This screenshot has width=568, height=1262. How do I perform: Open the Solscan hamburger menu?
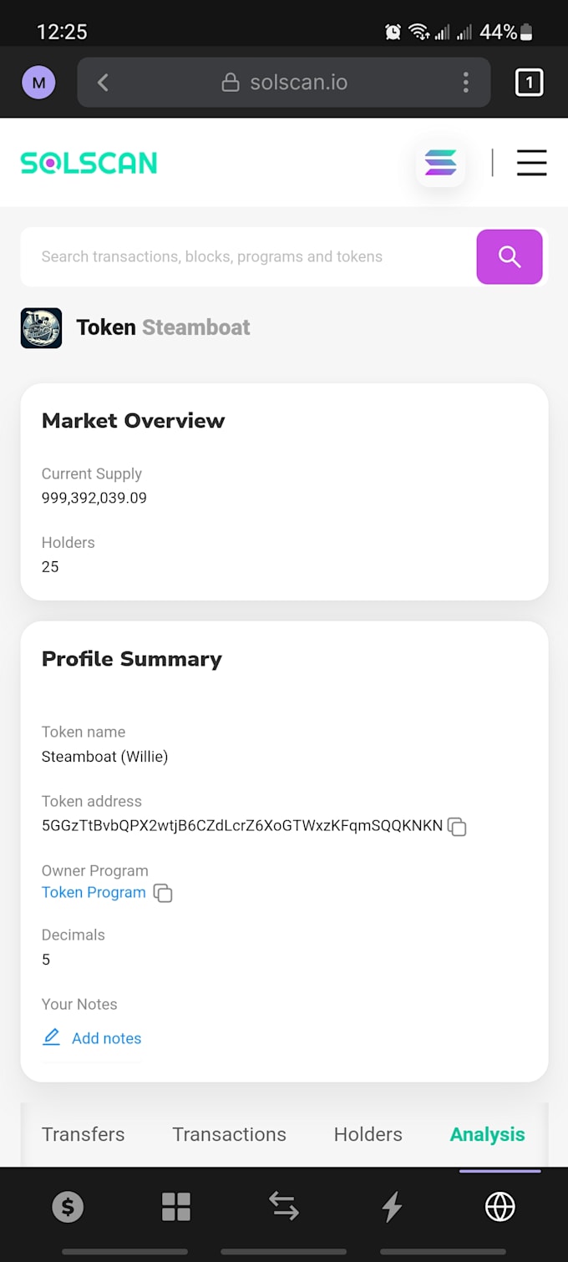tap(532, 163)
